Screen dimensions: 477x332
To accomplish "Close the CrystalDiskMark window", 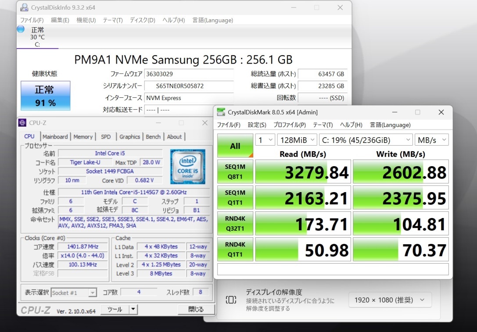I will (441, 112).
